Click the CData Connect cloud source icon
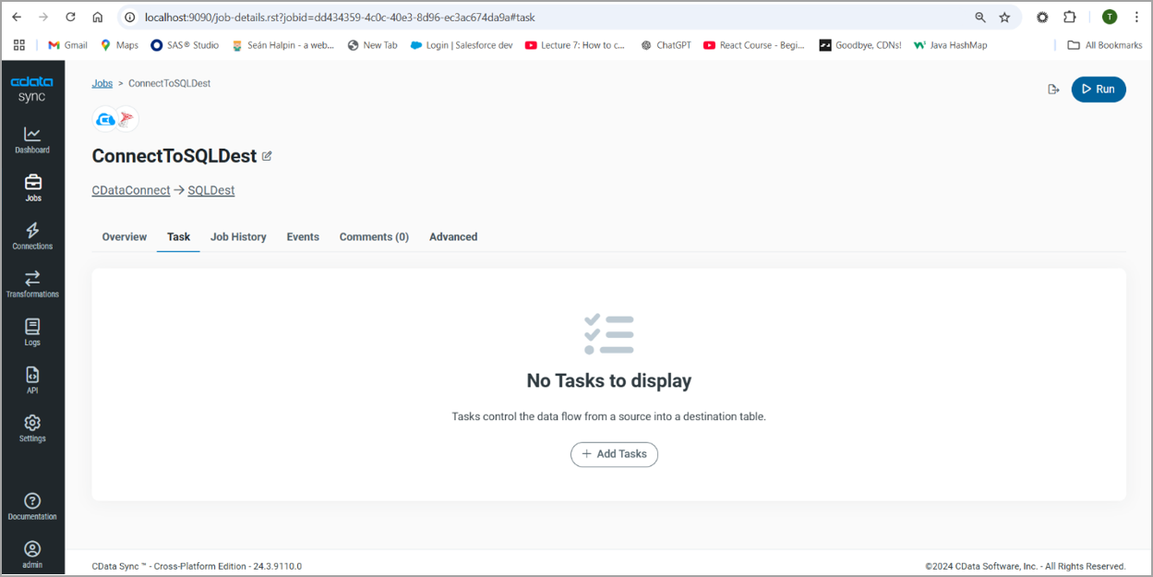 104,118
